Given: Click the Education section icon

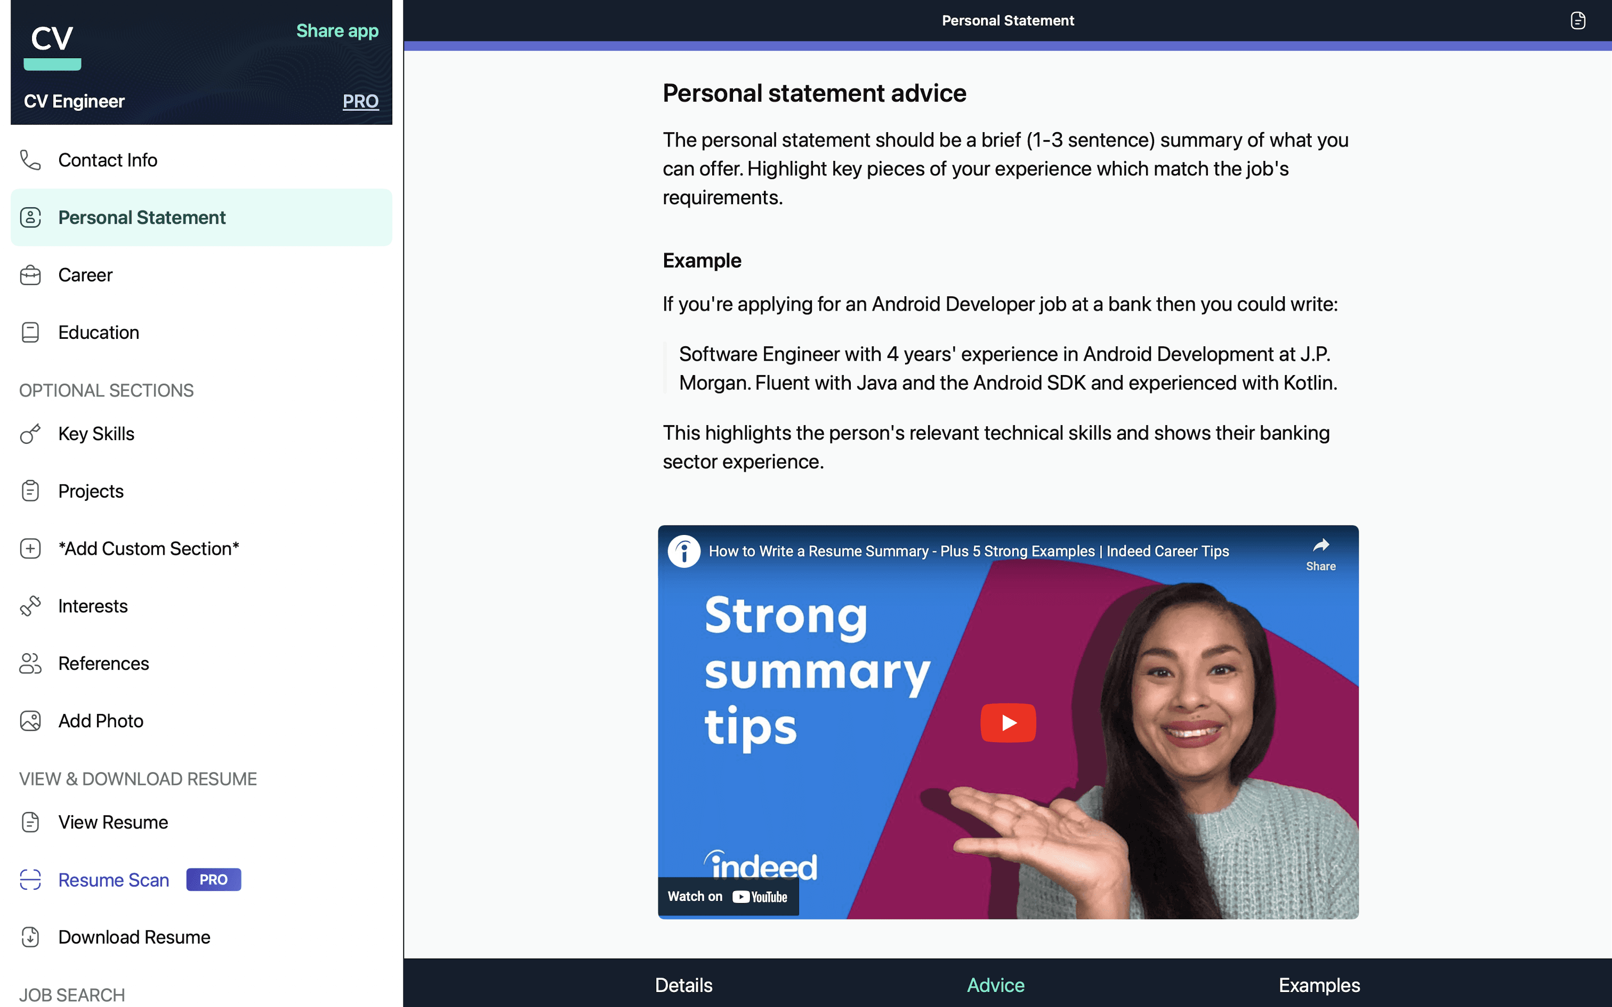Looking at the screenshot, I should pyautogui.click(x=30, y=332).
